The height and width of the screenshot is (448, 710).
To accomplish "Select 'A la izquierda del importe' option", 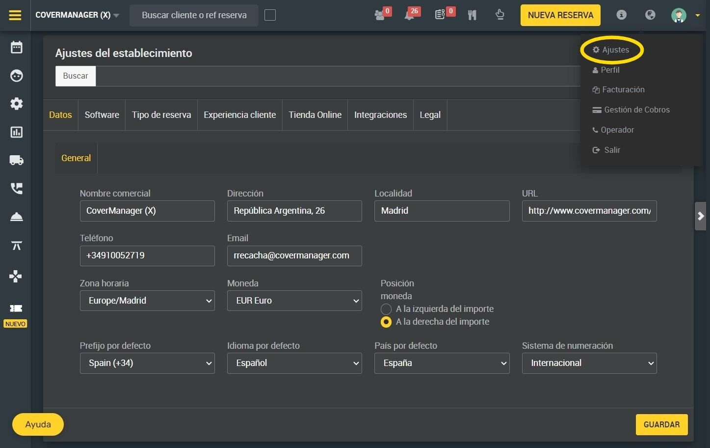I will (x=386, y=309).
